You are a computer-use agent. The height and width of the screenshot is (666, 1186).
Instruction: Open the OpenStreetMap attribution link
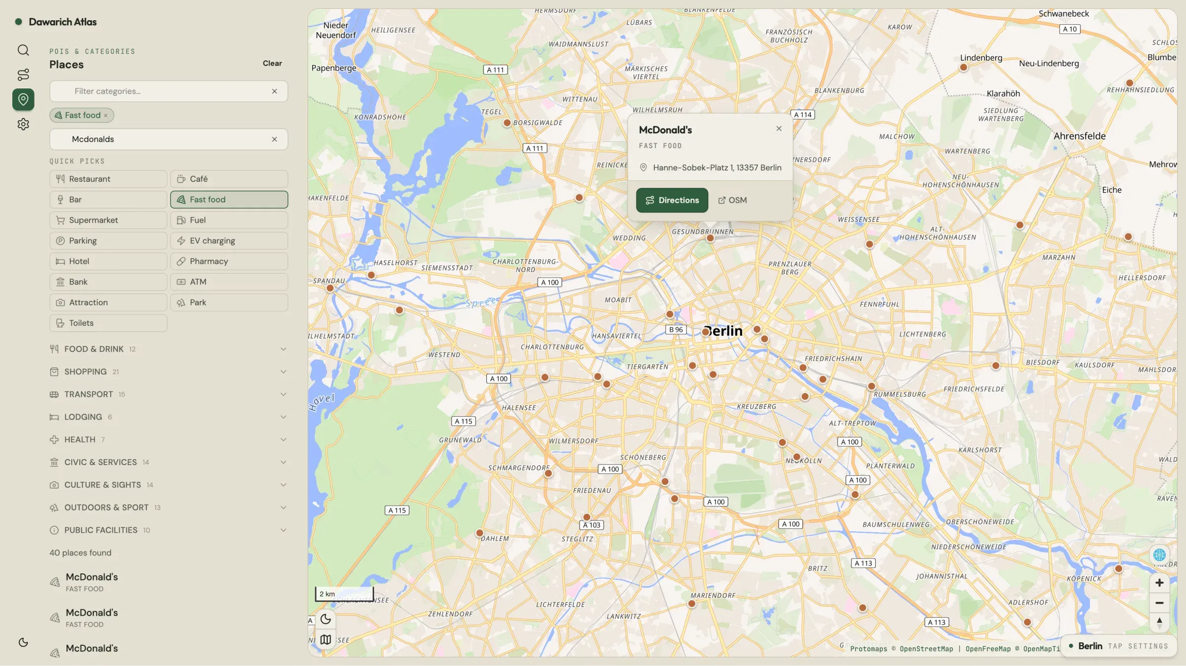click(x=926, y=649)
